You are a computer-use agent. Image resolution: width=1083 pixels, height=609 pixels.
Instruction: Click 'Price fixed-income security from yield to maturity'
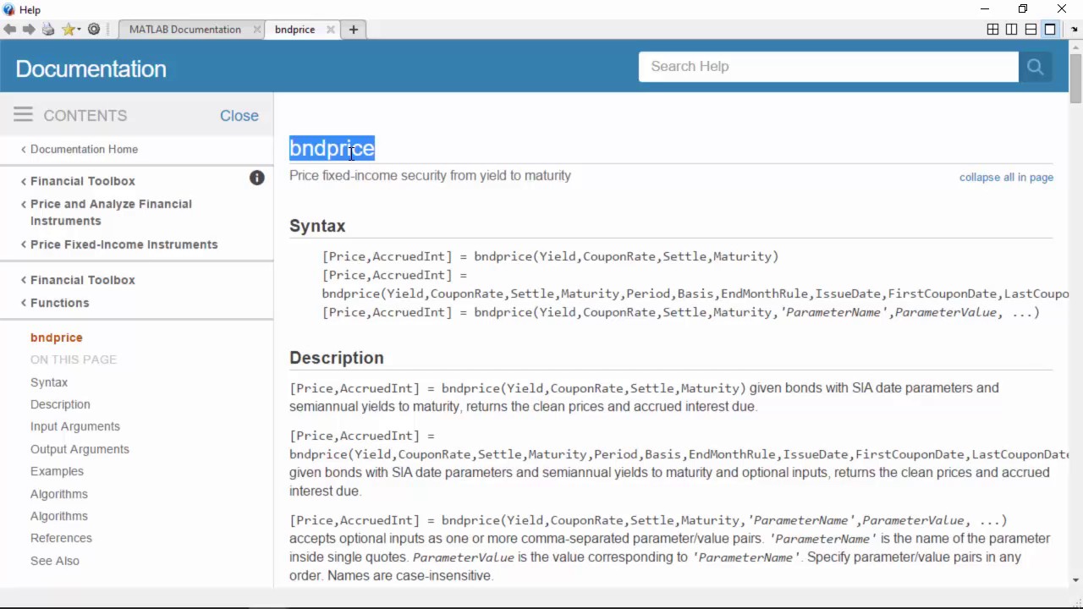[x=430, y=176]
